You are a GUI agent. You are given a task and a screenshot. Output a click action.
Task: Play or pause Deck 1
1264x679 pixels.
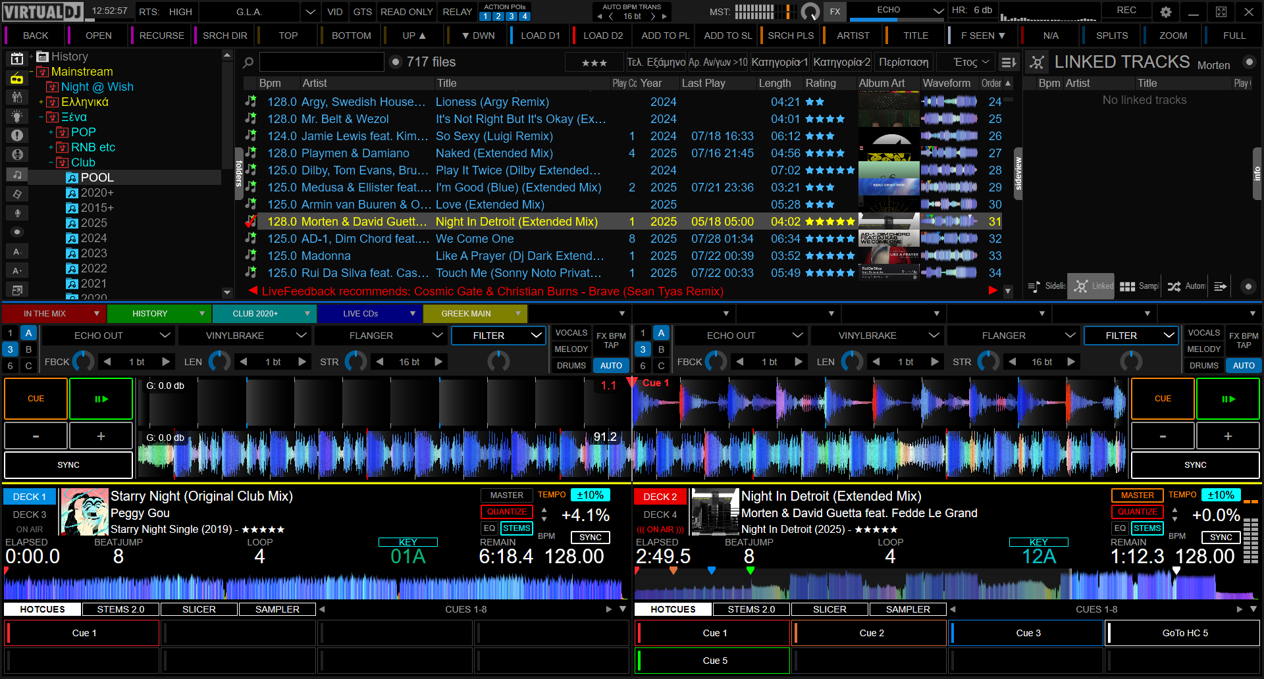click(x=101, y=399)
